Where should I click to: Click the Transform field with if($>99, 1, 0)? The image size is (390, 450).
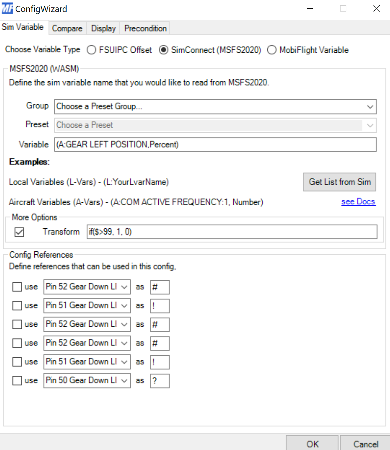click(x=232, y=232)
